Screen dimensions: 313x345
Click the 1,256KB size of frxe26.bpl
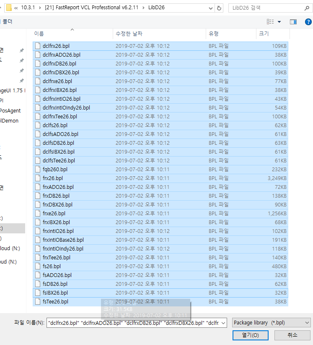pos(277,214)
